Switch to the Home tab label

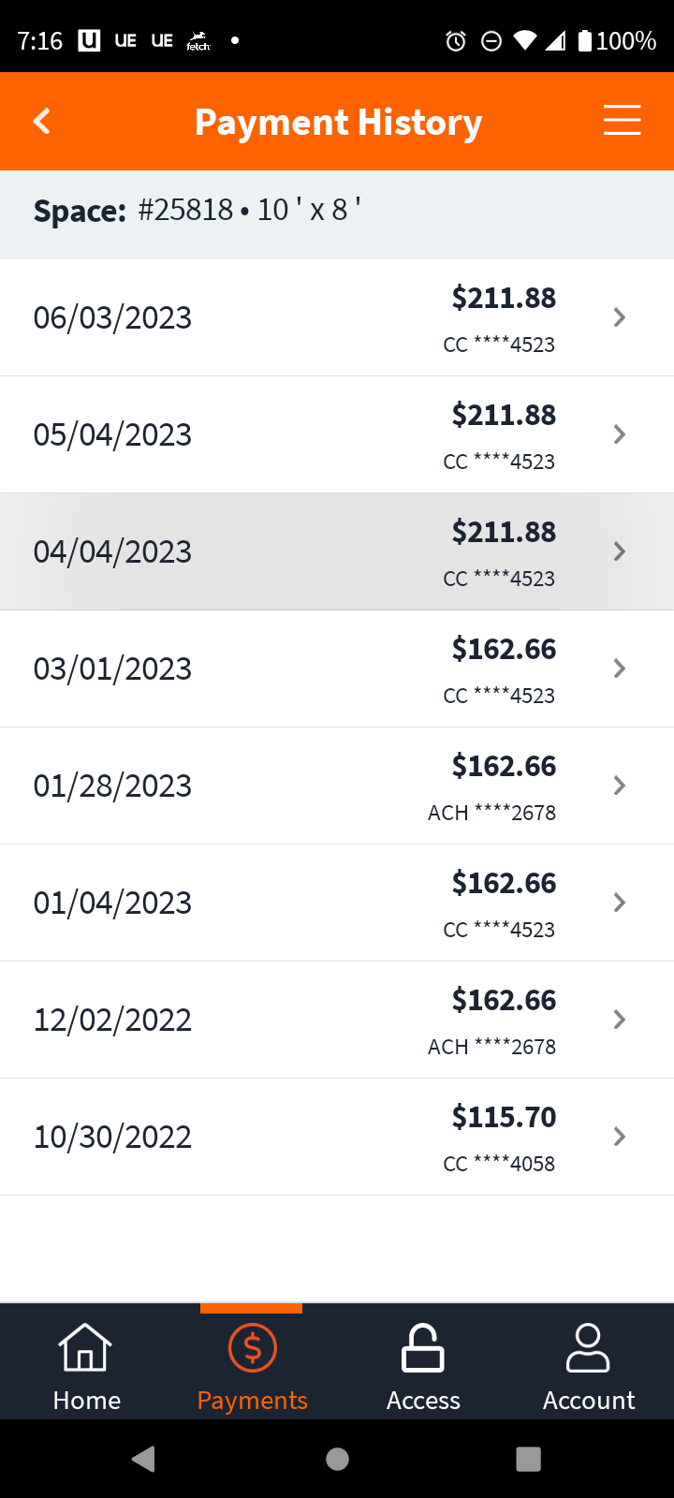(87, 1401)
